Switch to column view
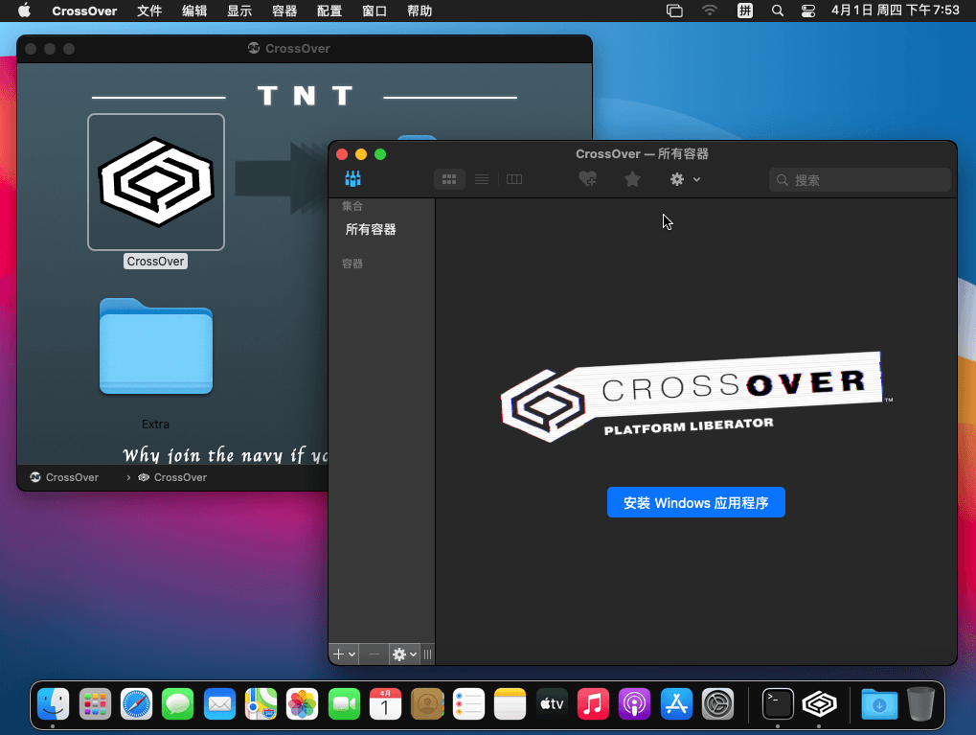 tap(514, 179)
